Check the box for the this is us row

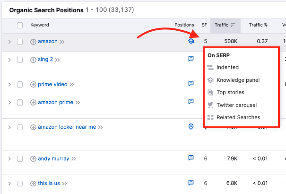pyautogui.click(x=20, y=184)
